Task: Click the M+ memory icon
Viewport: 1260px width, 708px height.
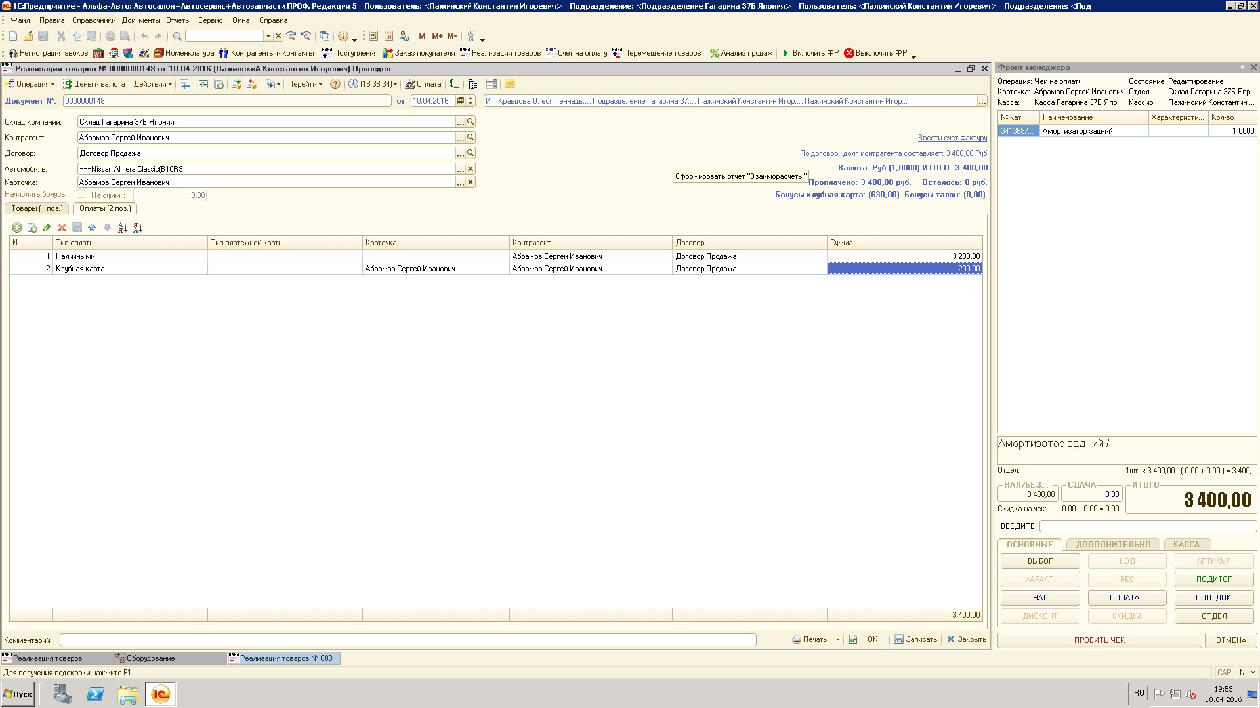Action: coord(437,36)
